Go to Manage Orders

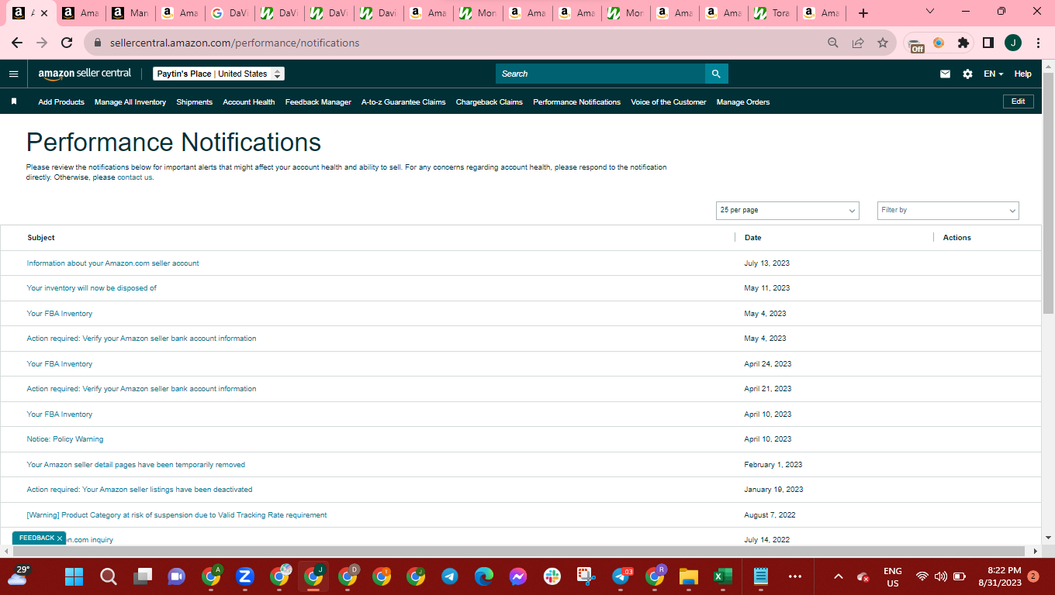[x=743, y=102]
